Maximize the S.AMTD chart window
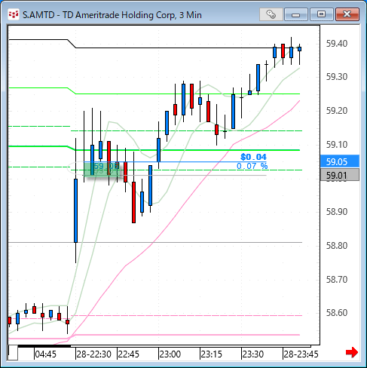This screenshot has height=368, width=367. tap(321, 14)
